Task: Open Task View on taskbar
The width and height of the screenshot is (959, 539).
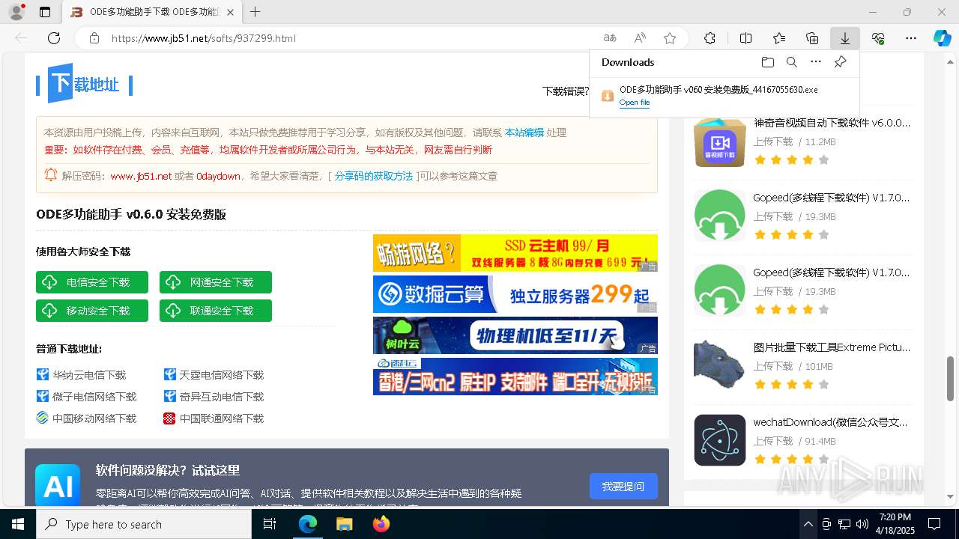Action: coord(270,524)
